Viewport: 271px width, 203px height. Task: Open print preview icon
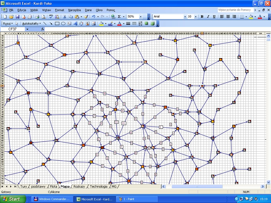tap(43, 17)
